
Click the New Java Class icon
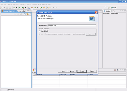point(35,8)
